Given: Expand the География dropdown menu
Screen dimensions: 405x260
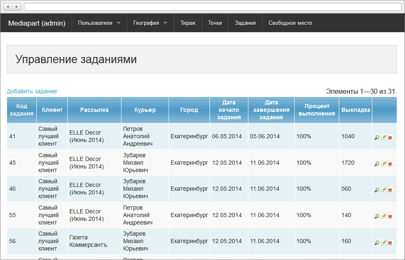Looking at the screenshot, I should pos(150,23).
